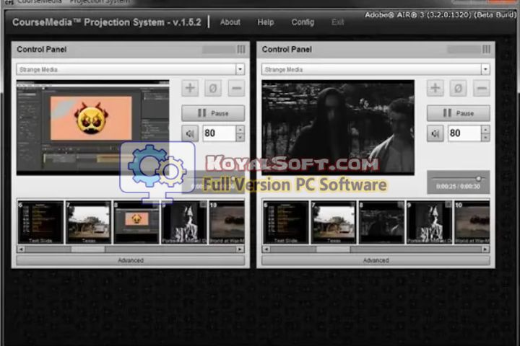Click the grip icon on left panel header
The height and width of the screenshot is (346, 520).
click(x=241, y=50)
